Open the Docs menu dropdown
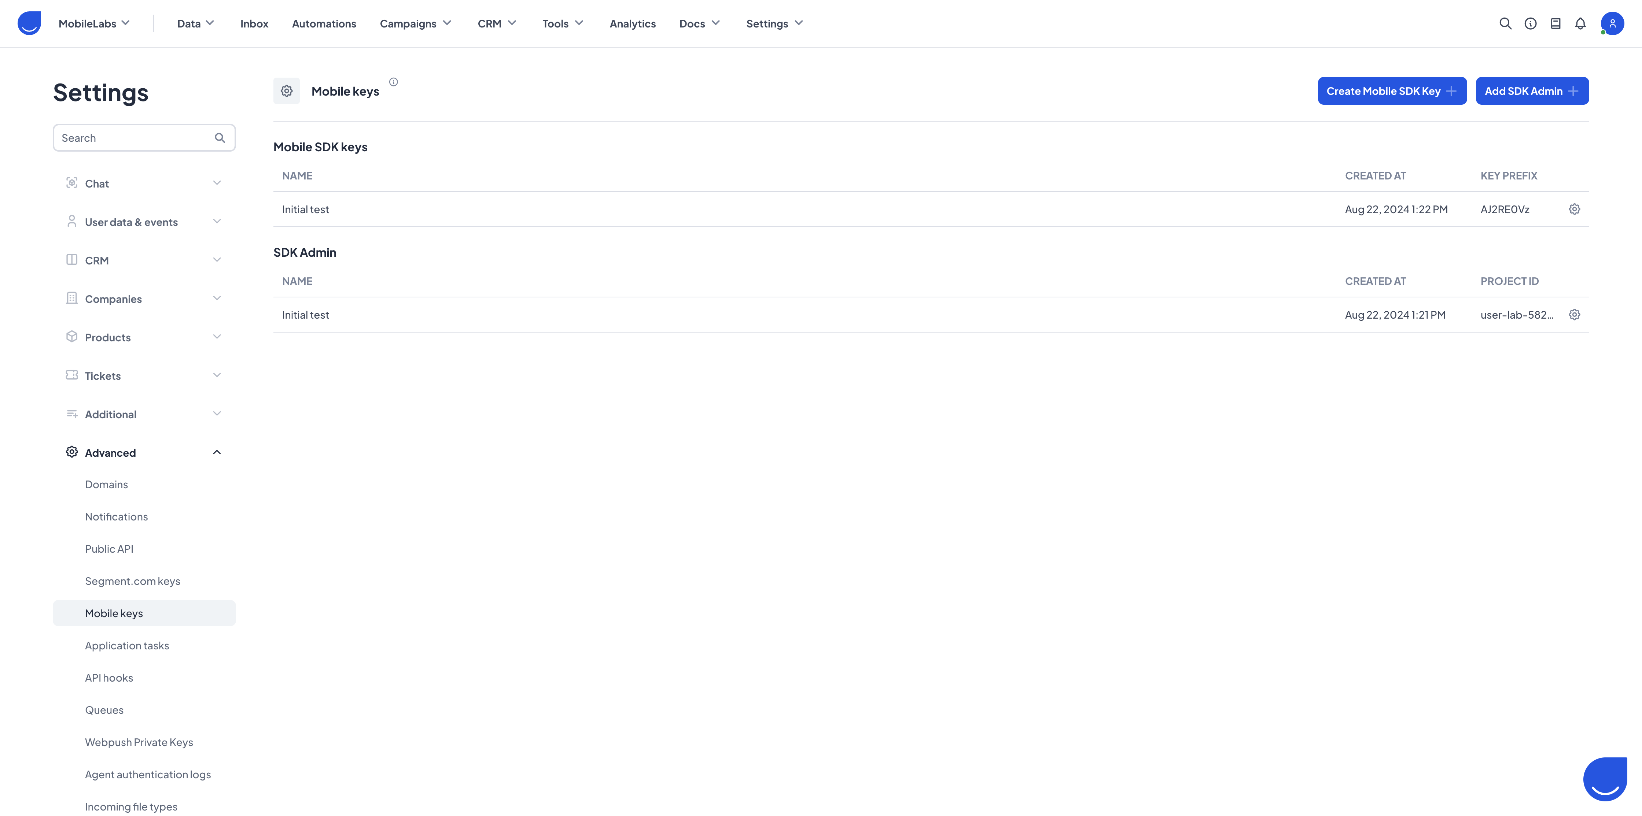 click(x=700, y=23)
